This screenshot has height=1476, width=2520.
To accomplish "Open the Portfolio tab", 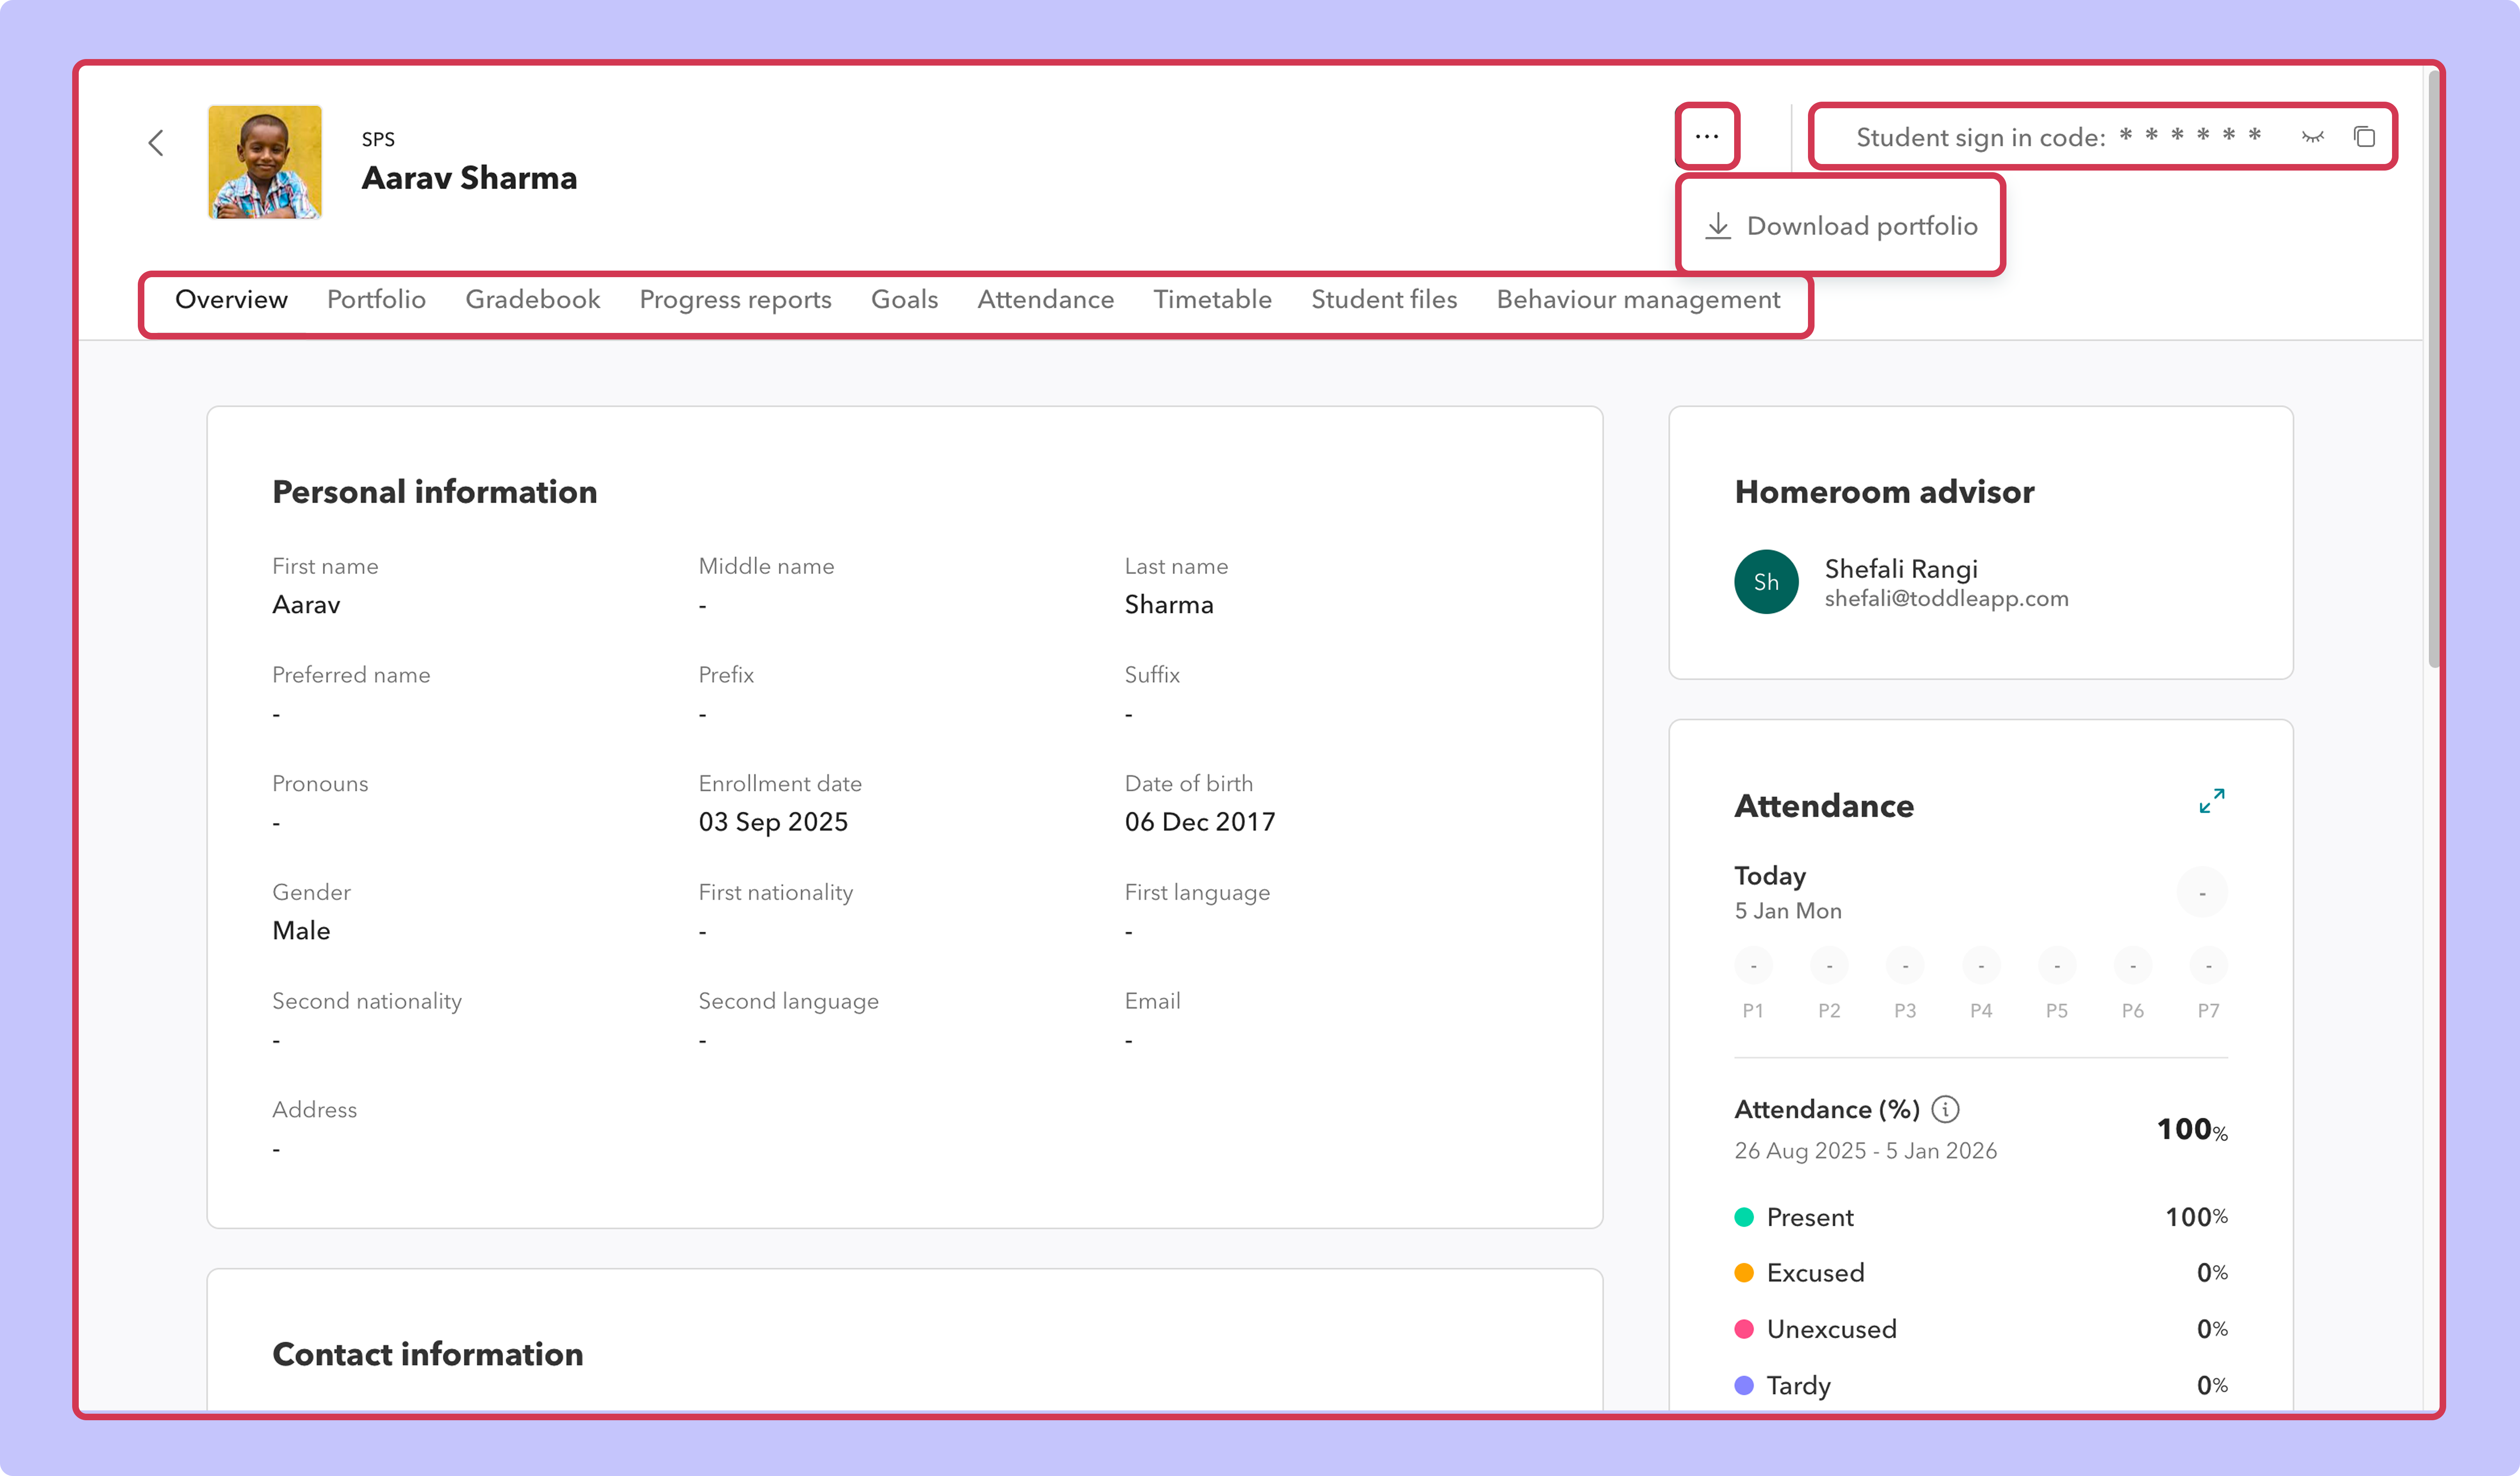I will 376,300.
